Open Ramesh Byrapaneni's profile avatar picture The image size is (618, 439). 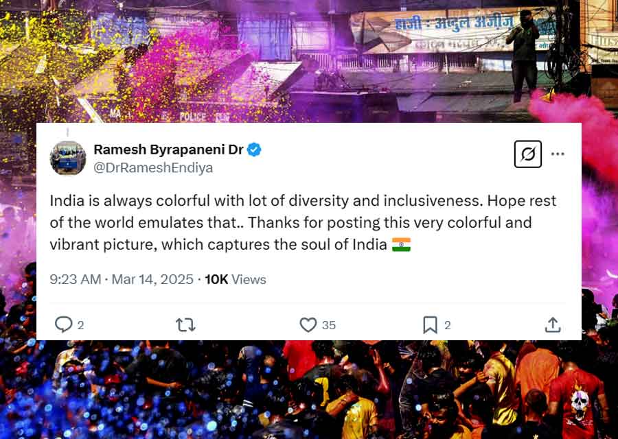coord(68,158)
